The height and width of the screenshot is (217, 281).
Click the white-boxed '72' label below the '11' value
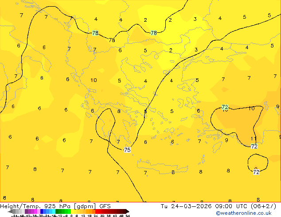coord(254,146)
